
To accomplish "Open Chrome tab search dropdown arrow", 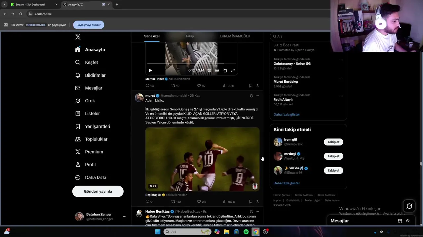I will (4, 5).
